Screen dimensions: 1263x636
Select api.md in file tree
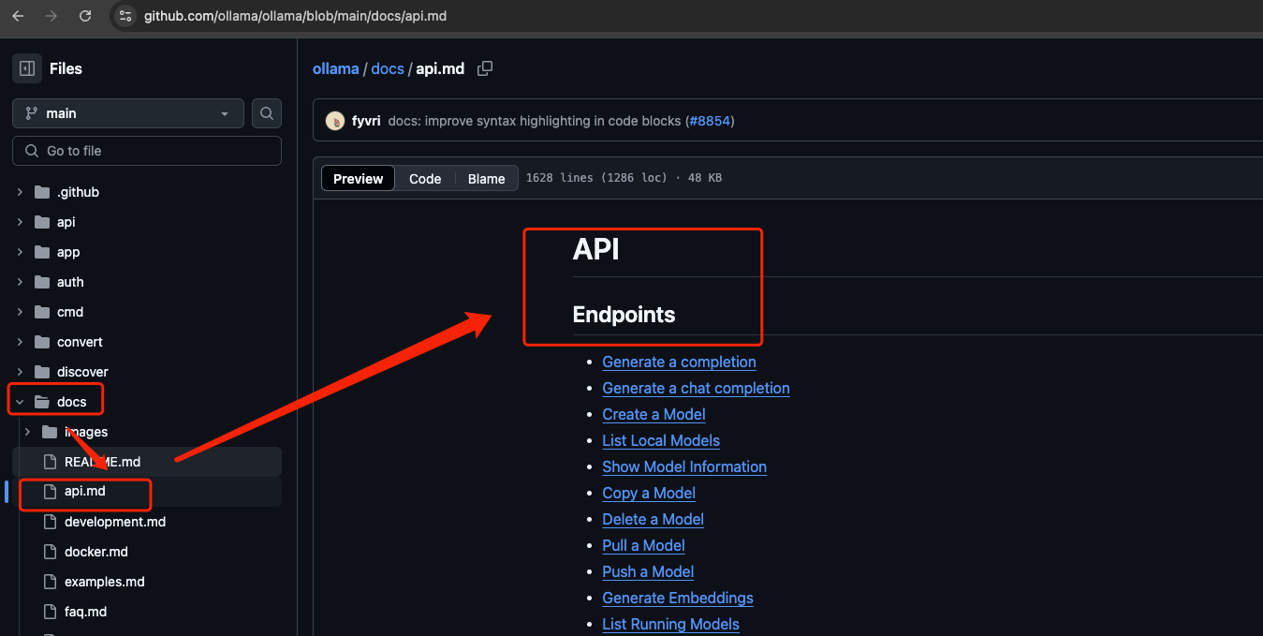147,492
